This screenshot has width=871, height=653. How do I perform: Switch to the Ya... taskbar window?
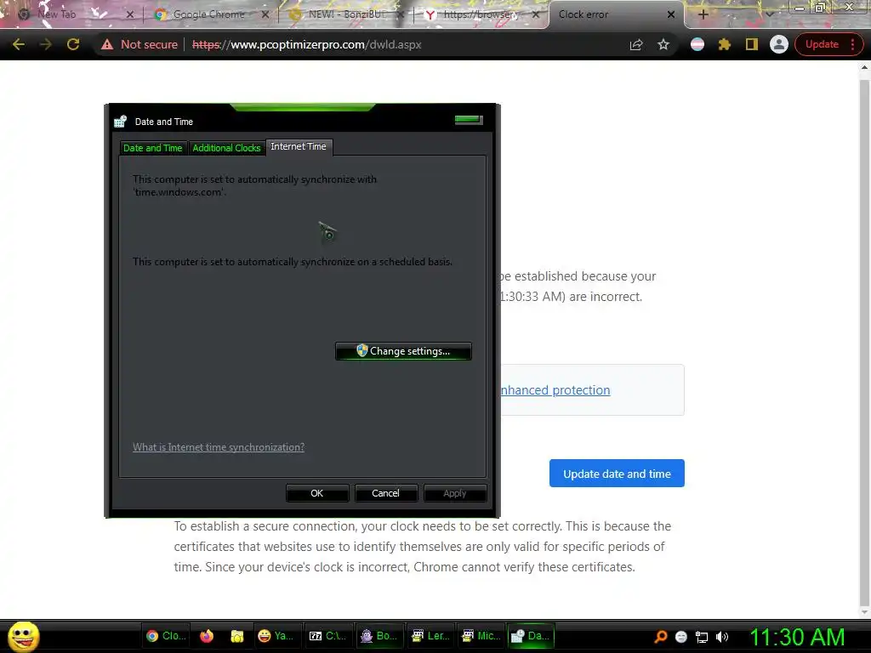point(276,636)
